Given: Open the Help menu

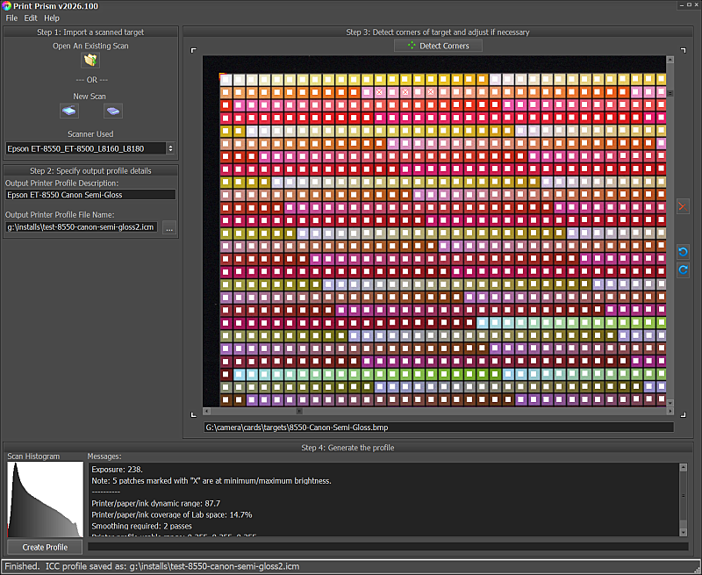Looking at the screenshot, I should coord(51,17).
